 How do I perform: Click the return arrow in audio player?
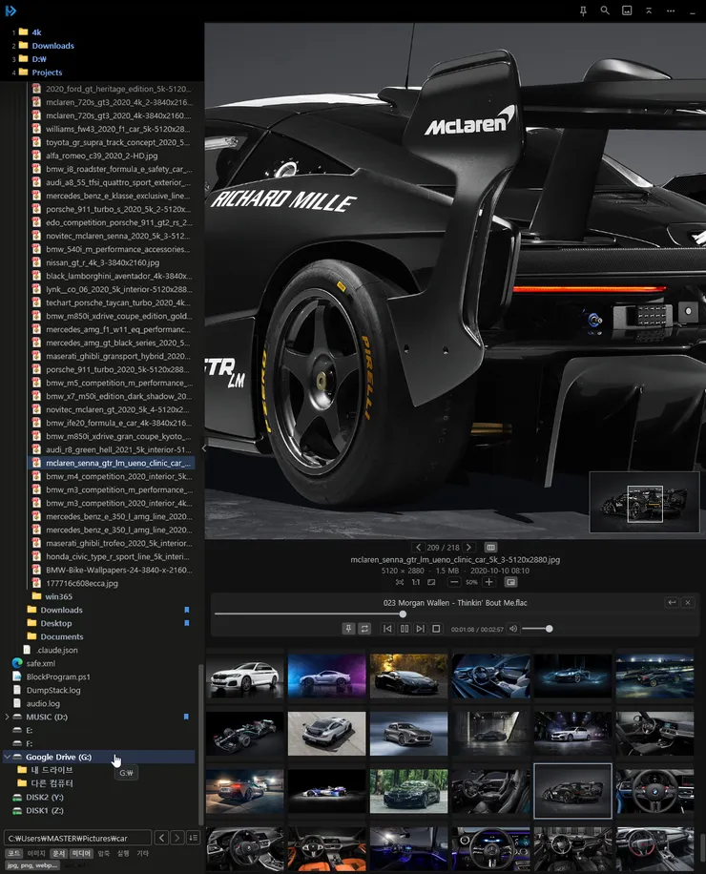tap(672, 603)
